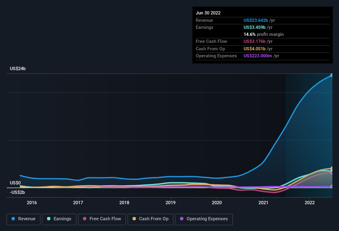The height and width of the screenshot is (231, 339).
Task: Click the tooltip Operating Expenses row label
Action: 216,56
